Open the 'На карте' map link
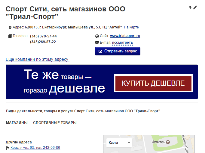The image size is (205, 153). click(x=131, y=27)
